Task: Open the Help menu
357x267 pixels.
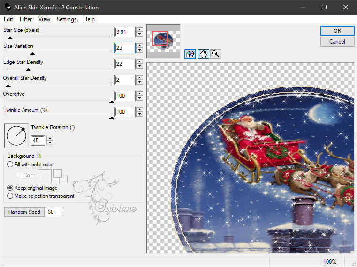Action: pos(89,19)
